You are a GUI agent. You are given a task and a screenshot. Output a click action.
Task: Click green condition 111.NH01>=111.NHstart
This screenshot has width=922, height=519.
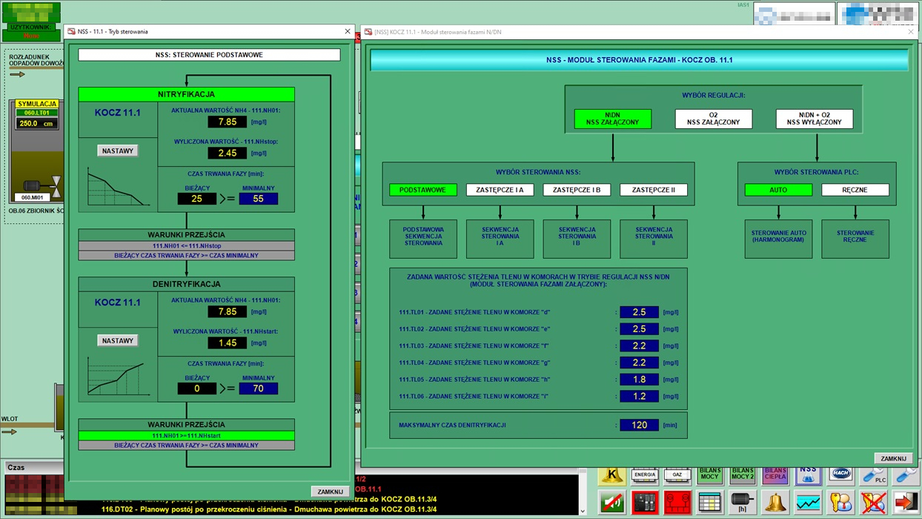tap(187, 436)
